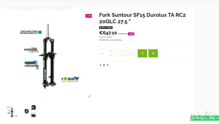Select first fork thumbnail image
219x124 pixels.
12,111
